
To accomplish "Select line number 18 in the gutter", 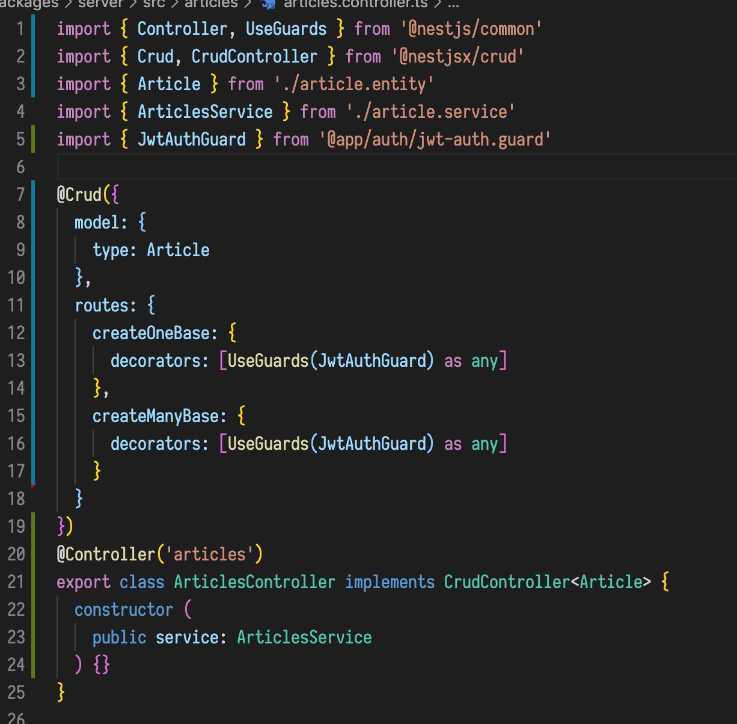I will 16,499.
